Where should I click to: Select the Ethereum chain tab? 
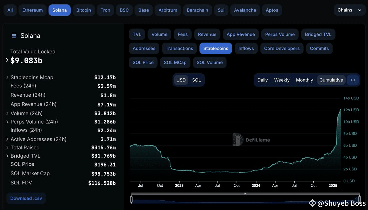[x=32, y=10]
